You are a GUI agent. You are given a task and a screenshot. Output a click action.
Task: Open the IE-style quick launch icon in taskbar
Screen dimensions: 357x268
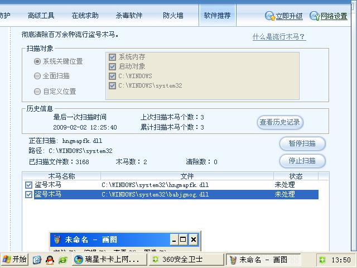pos(37,260)
